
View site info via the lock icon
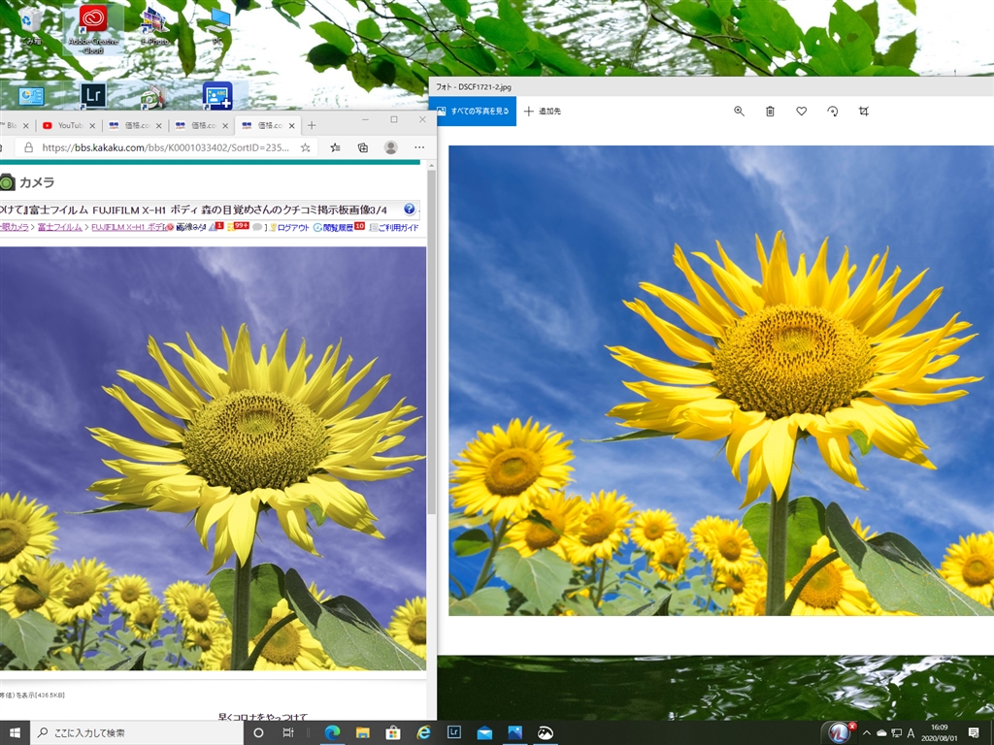pos(28,147)
